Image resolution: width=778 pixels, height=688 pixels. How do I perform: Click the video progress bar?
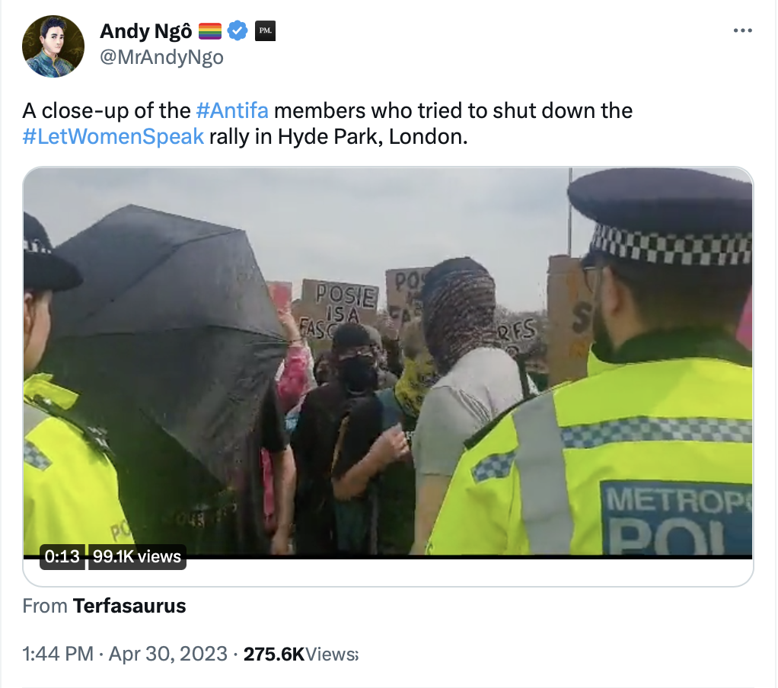388,557
